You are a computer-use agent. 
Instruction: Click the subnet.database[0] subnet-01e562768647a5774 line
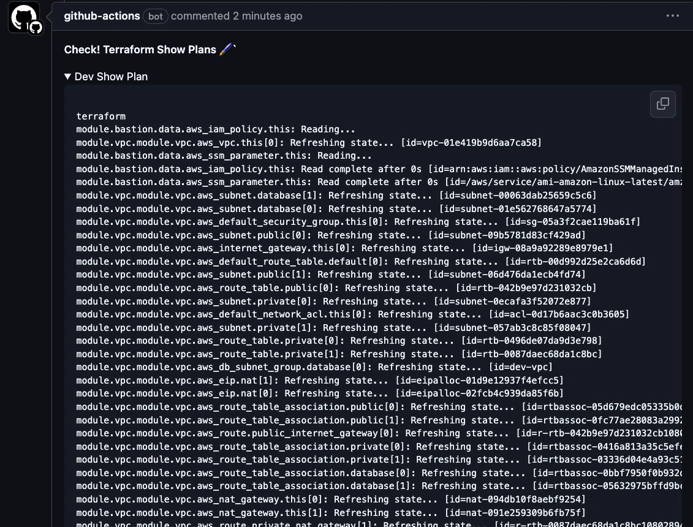coord(336,209)
